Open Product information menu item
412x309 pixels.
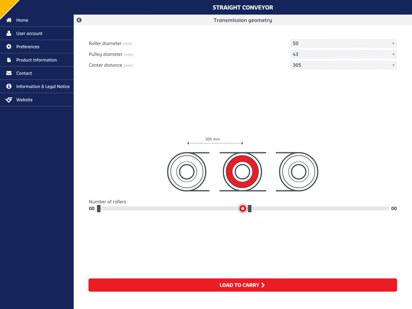(x=37, y=60)
